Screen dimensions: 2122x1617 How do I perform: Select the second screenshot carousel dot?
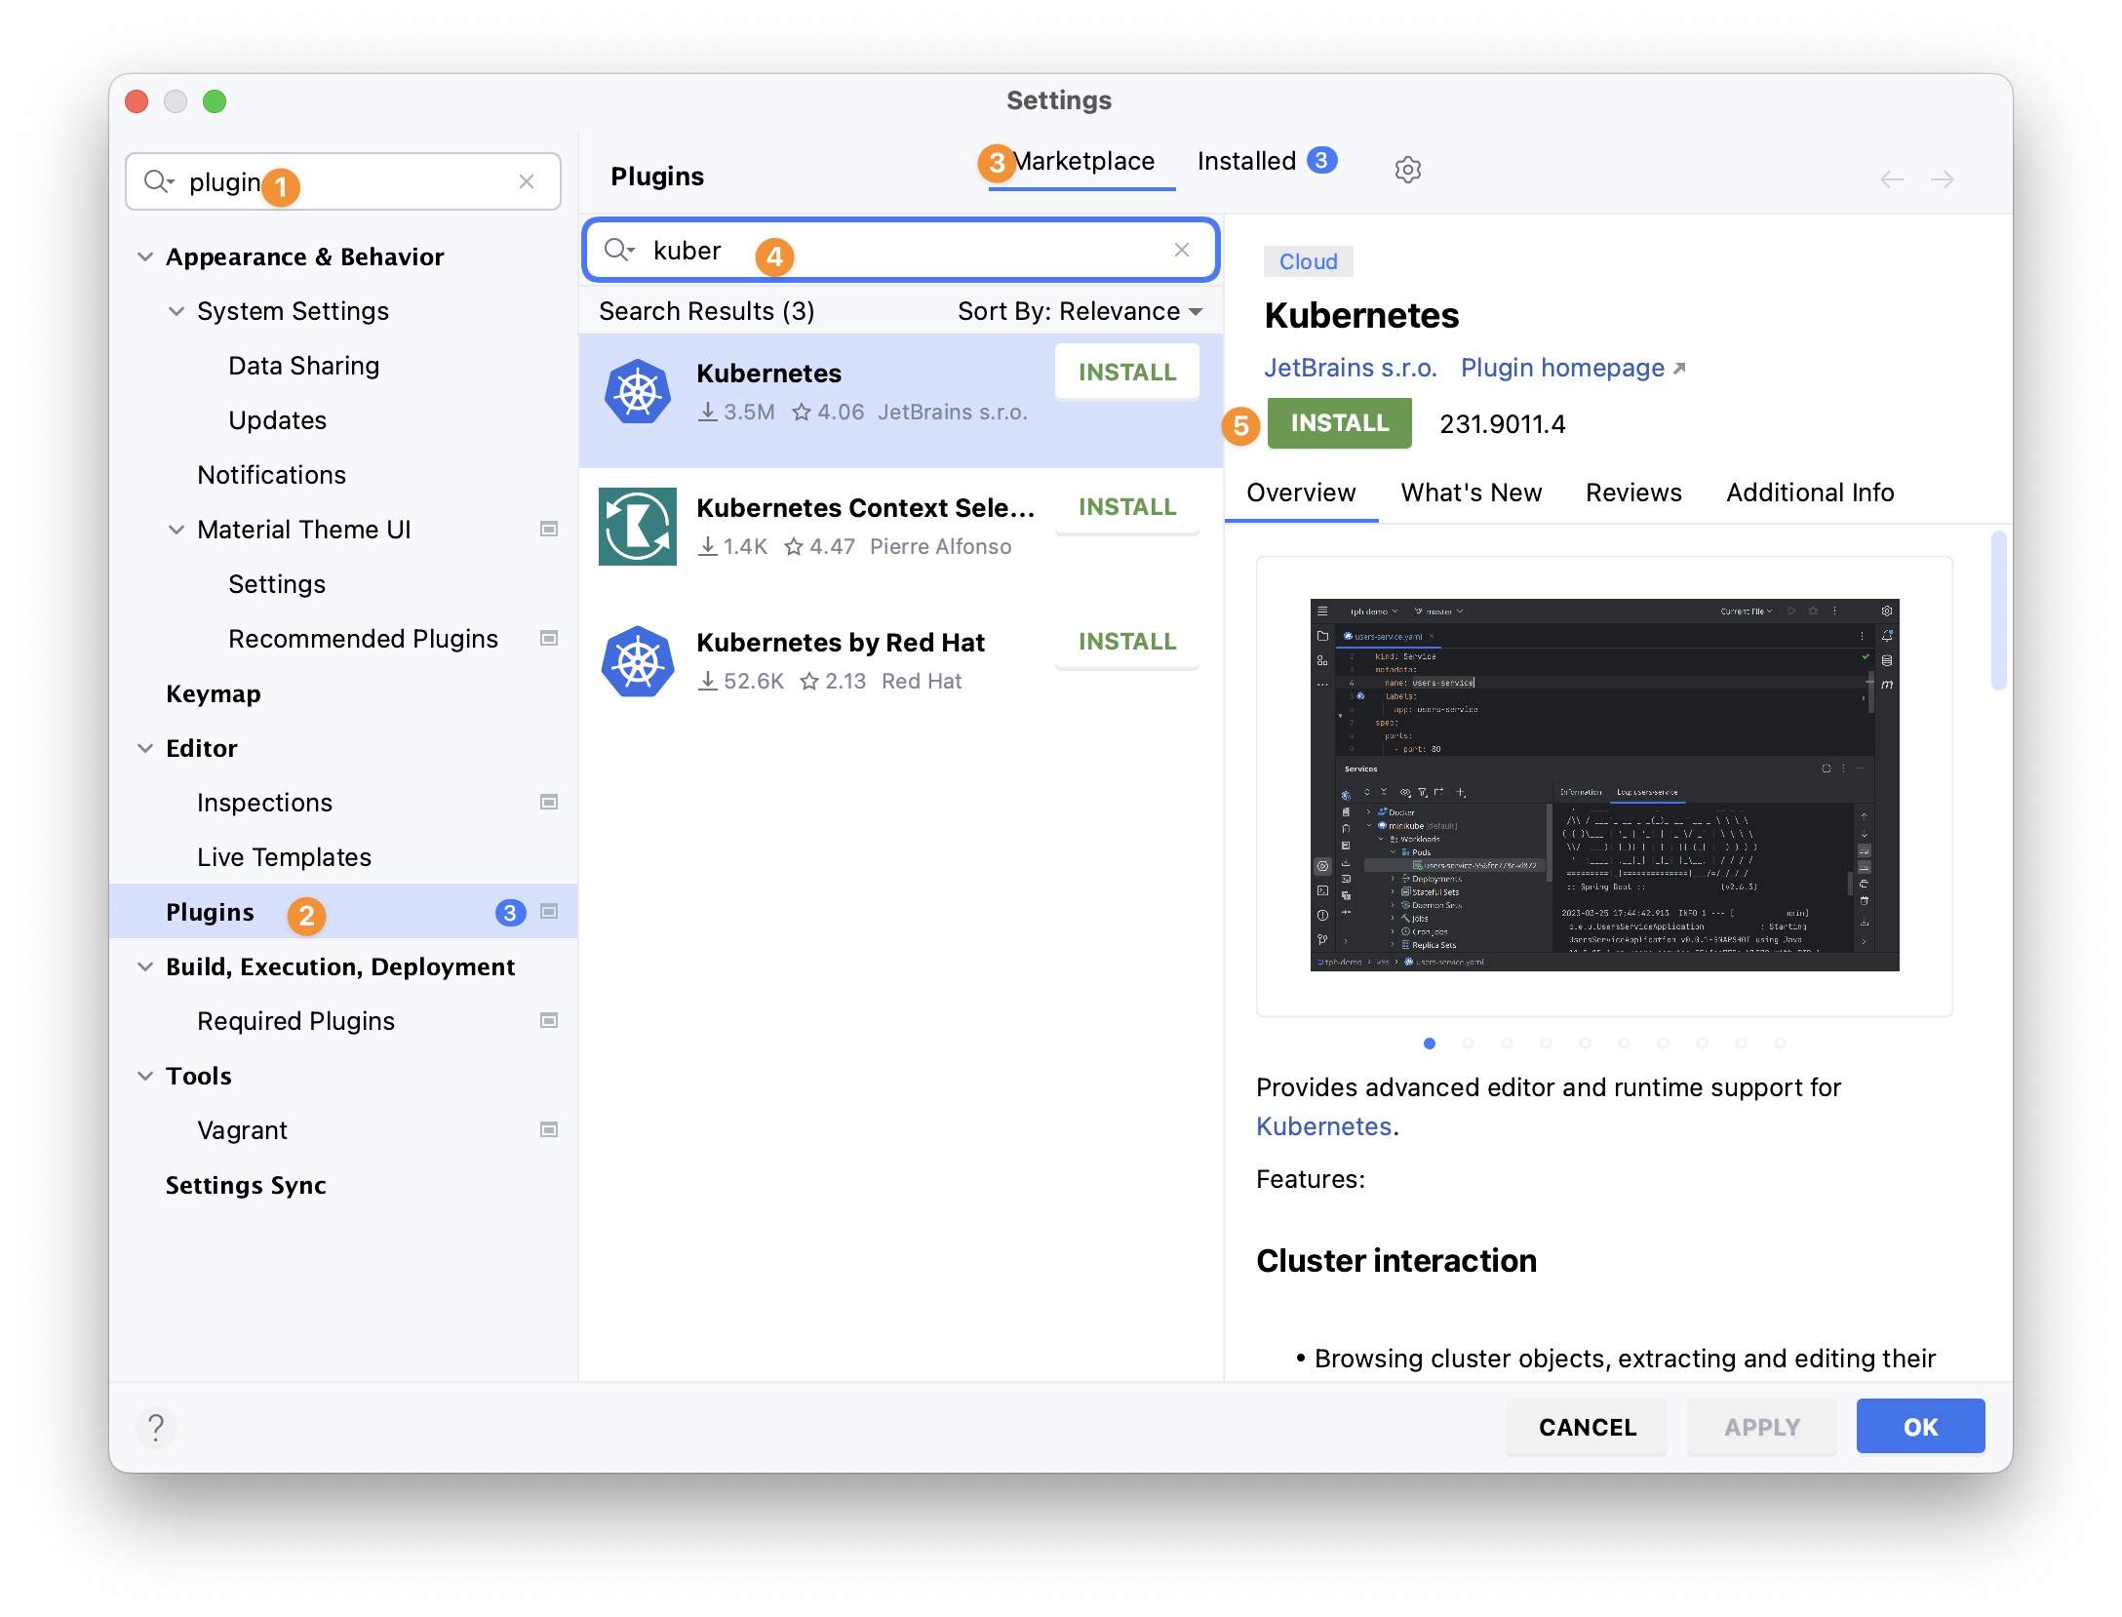(x=1468, y=1043)
